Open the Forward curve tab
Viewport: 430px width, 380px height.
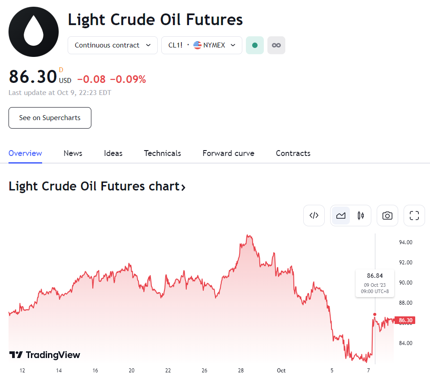228,153
